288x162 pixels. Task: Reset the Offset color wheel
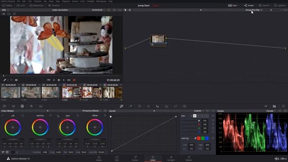click(105, 116)
